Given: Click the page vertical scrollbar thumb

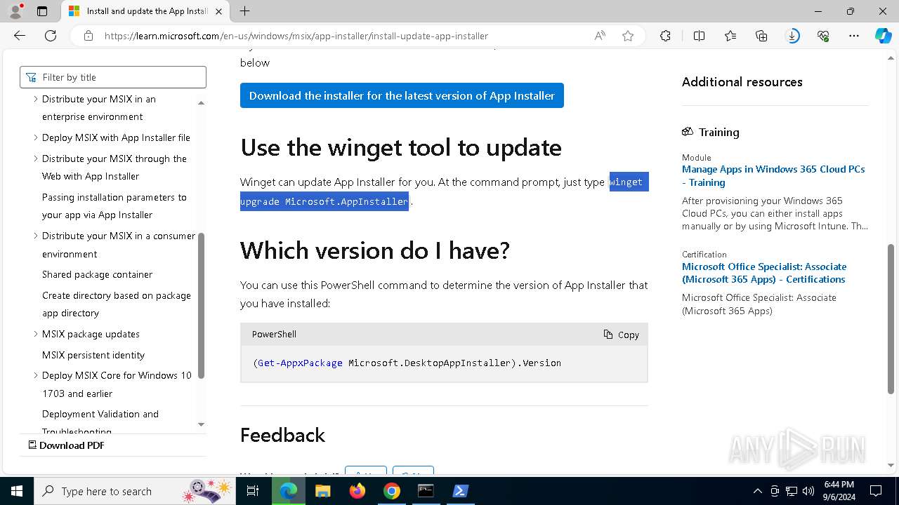Looking at the screenshot, I should [891, 319].
